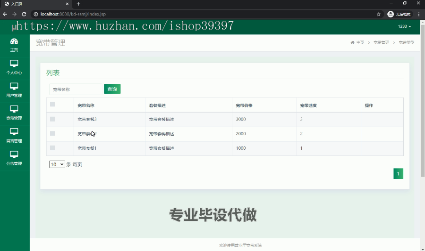Check the box for 宽带套餐2 row
425x251 pixels.
point(52,133)
